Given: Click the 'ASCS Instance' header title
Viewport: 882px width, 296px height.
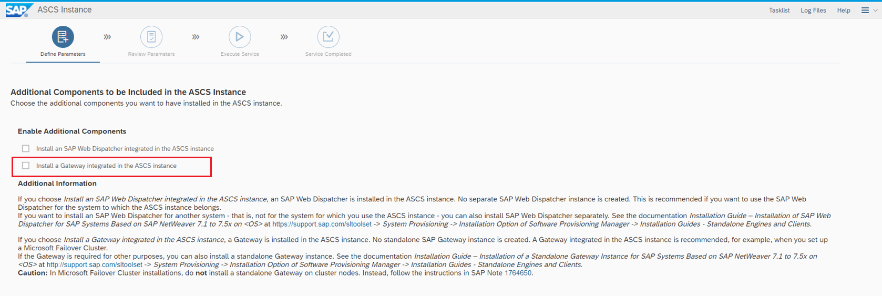Looking at the screenshot, I should point(64,9).
